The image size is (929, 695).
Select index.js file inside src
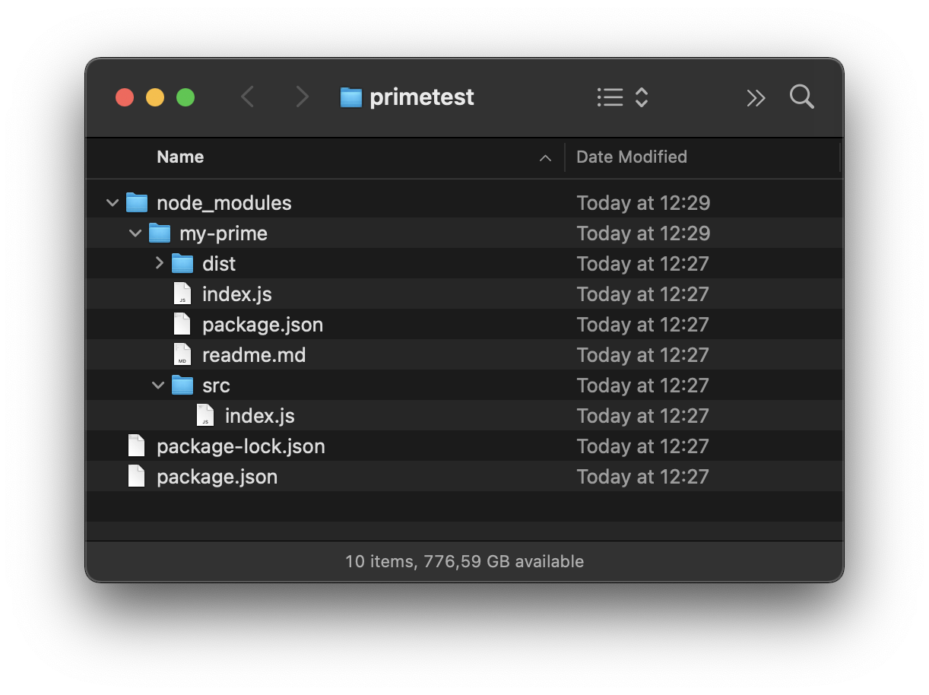pos(259,416)
